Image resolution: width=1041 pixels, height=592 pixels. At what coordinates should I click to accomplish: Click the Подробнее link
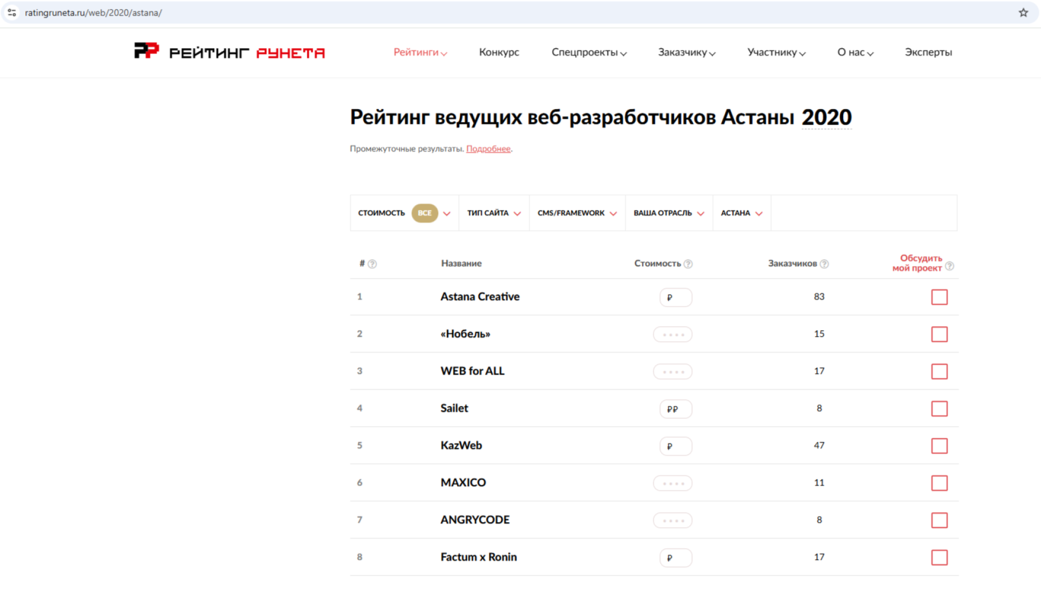tap(488, 149)
